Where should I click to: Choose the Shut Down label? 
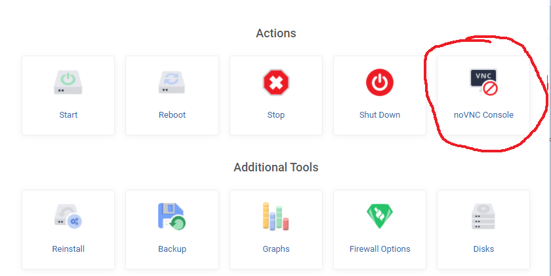pyautogui.click(x=380, y=115)
